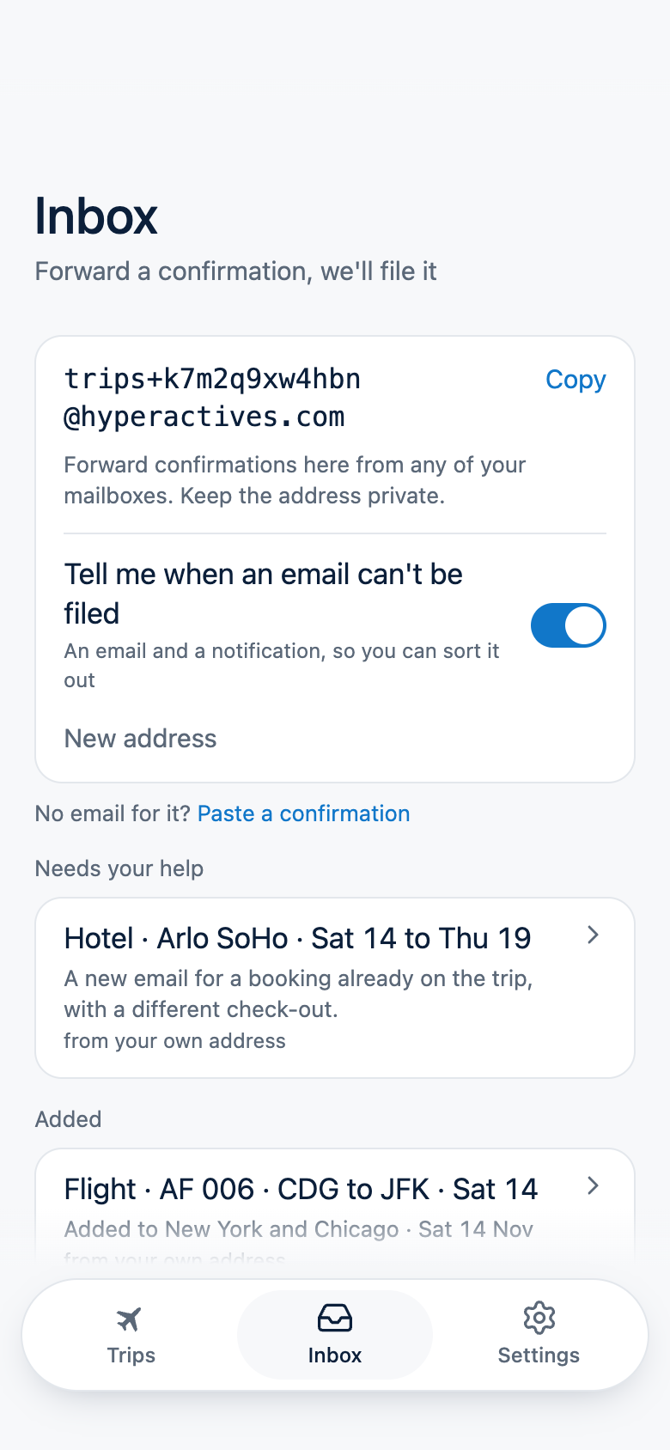670x1450 pixels.
Task: Toggle the email can't be filed switch
Action: 569,625
